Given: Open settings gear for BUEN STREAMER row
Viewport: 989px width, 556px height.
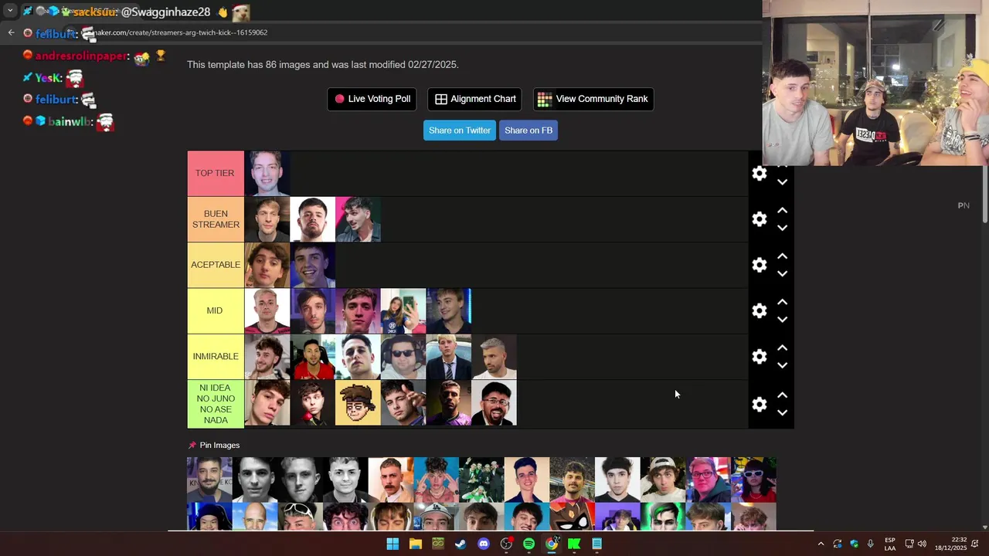Looking at the screenshot, I should pos(760,219).
